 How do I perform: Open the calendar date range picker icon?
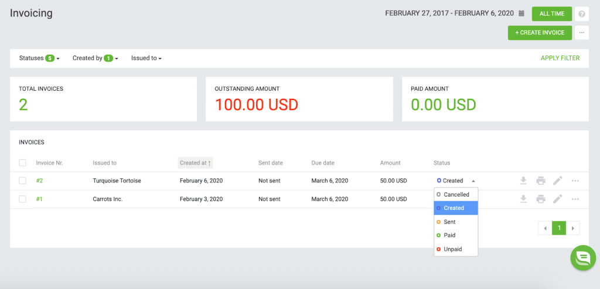[x=521, y=13]
